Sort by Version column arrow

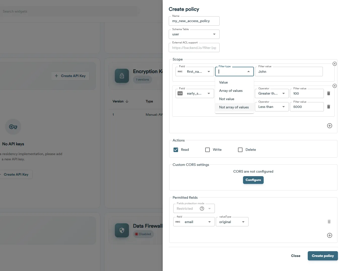[127, 101]
